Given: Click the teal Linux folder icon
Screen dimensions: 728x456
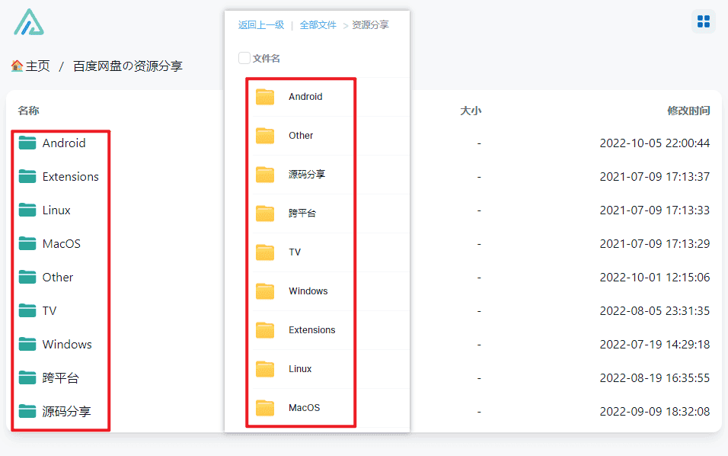Looking at the screenshot, I should click(27, 210).
